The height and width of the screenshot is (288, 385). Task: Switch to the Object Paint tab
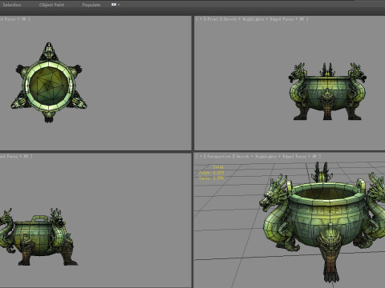click(x=51, y=5)
